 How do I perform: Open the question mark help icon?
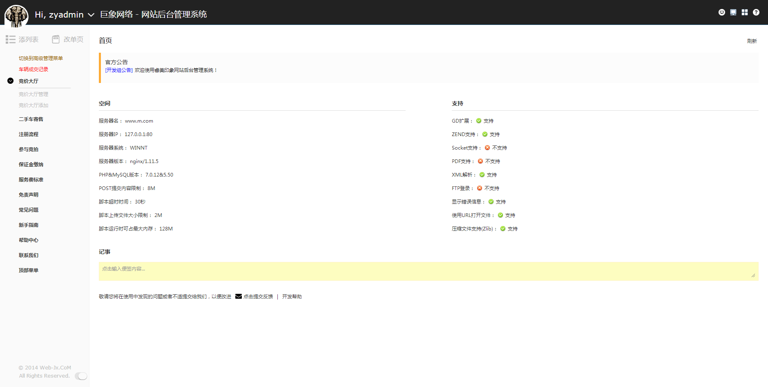click(x=756, y=12)
